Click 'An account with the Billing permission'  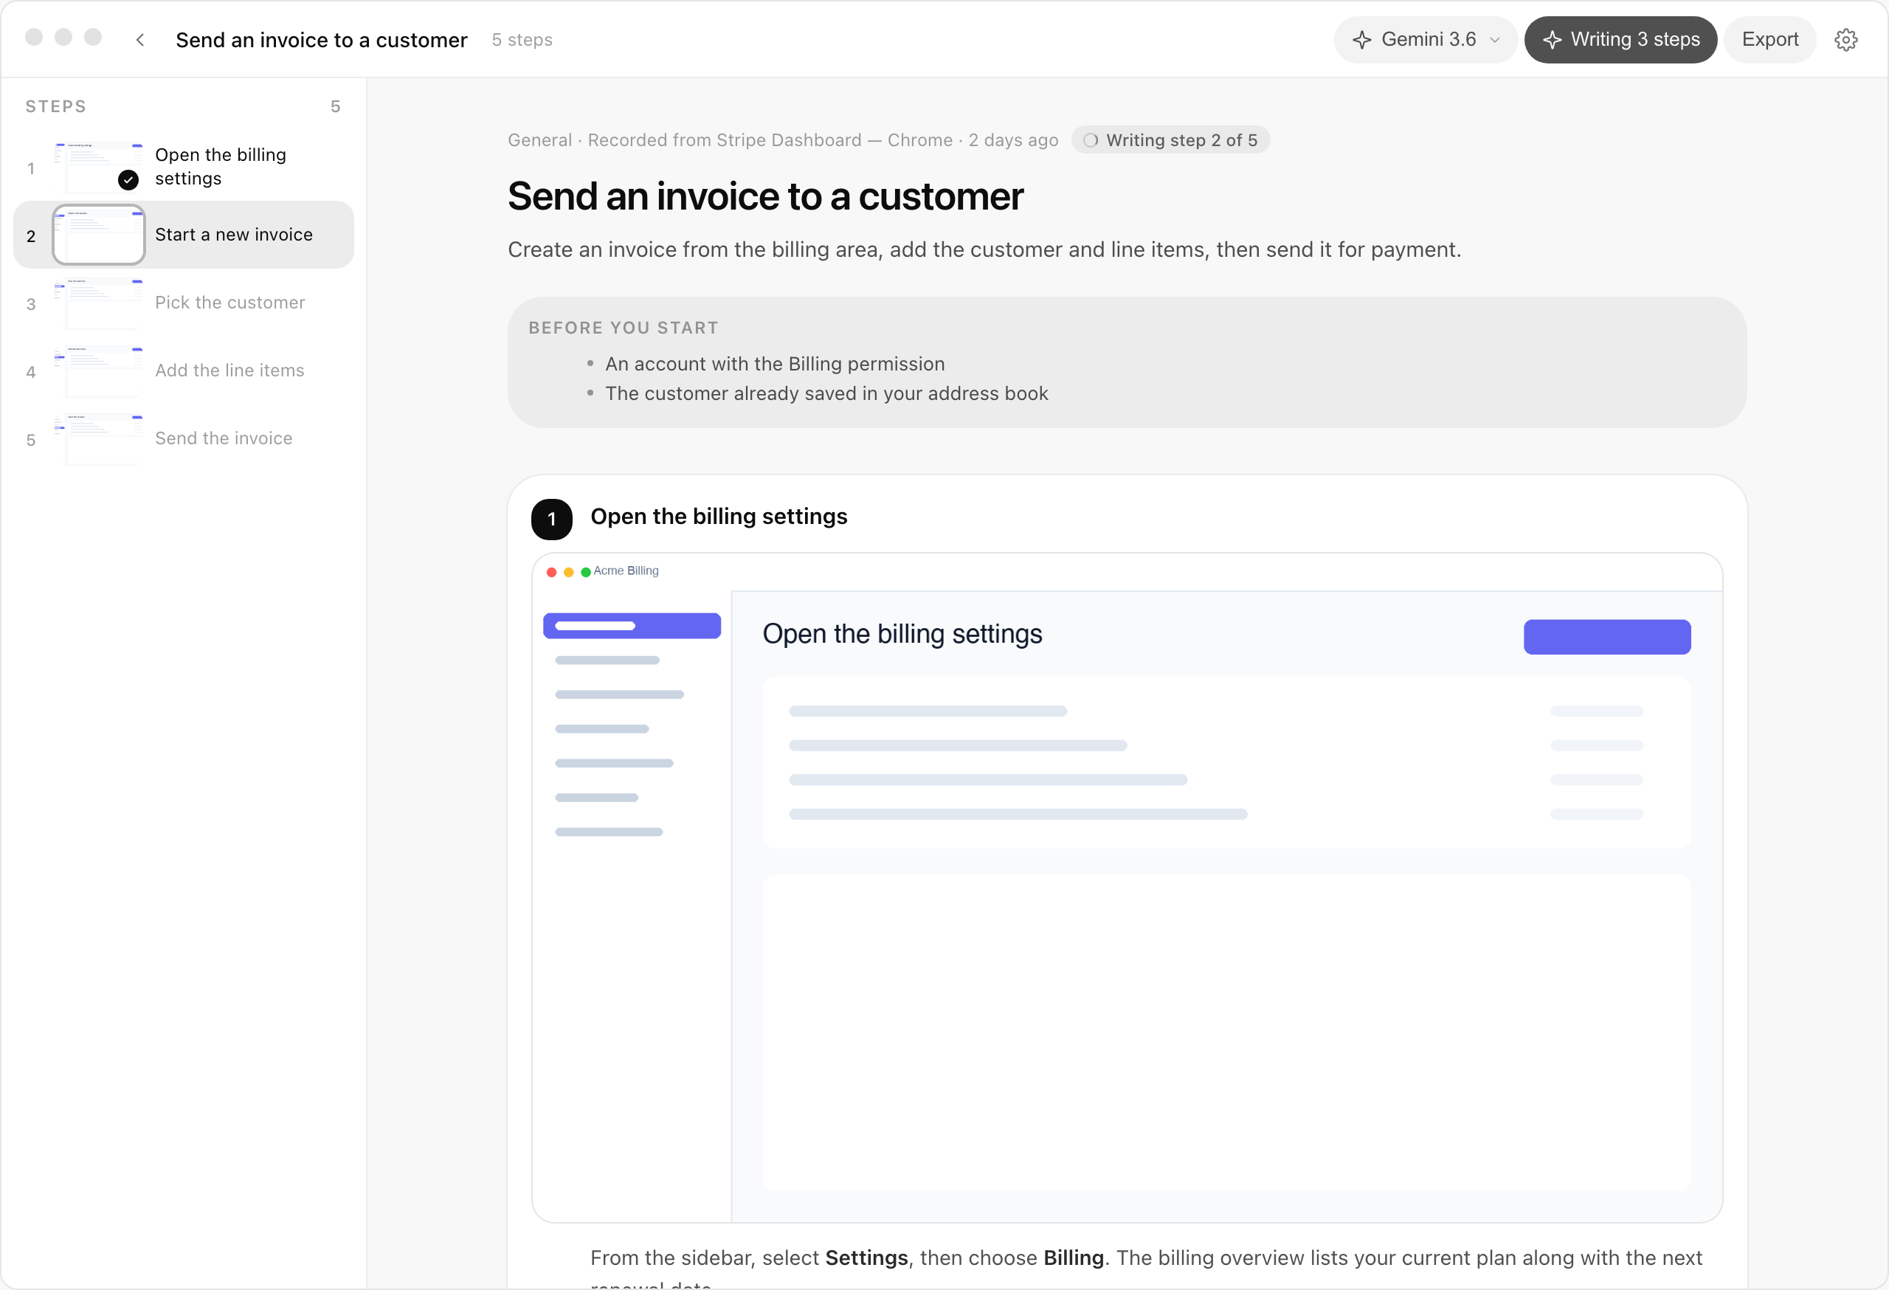point(775,364)
